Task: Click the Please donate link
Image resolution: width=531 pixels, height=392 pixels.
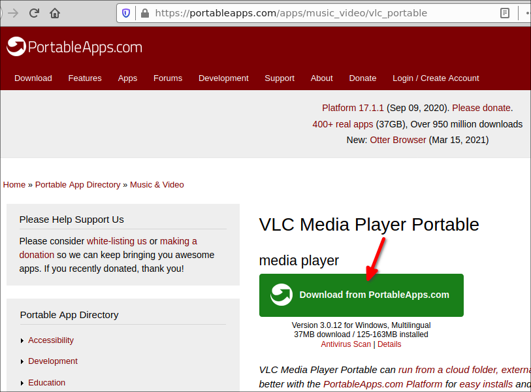Action: click(x=481, y=108)
